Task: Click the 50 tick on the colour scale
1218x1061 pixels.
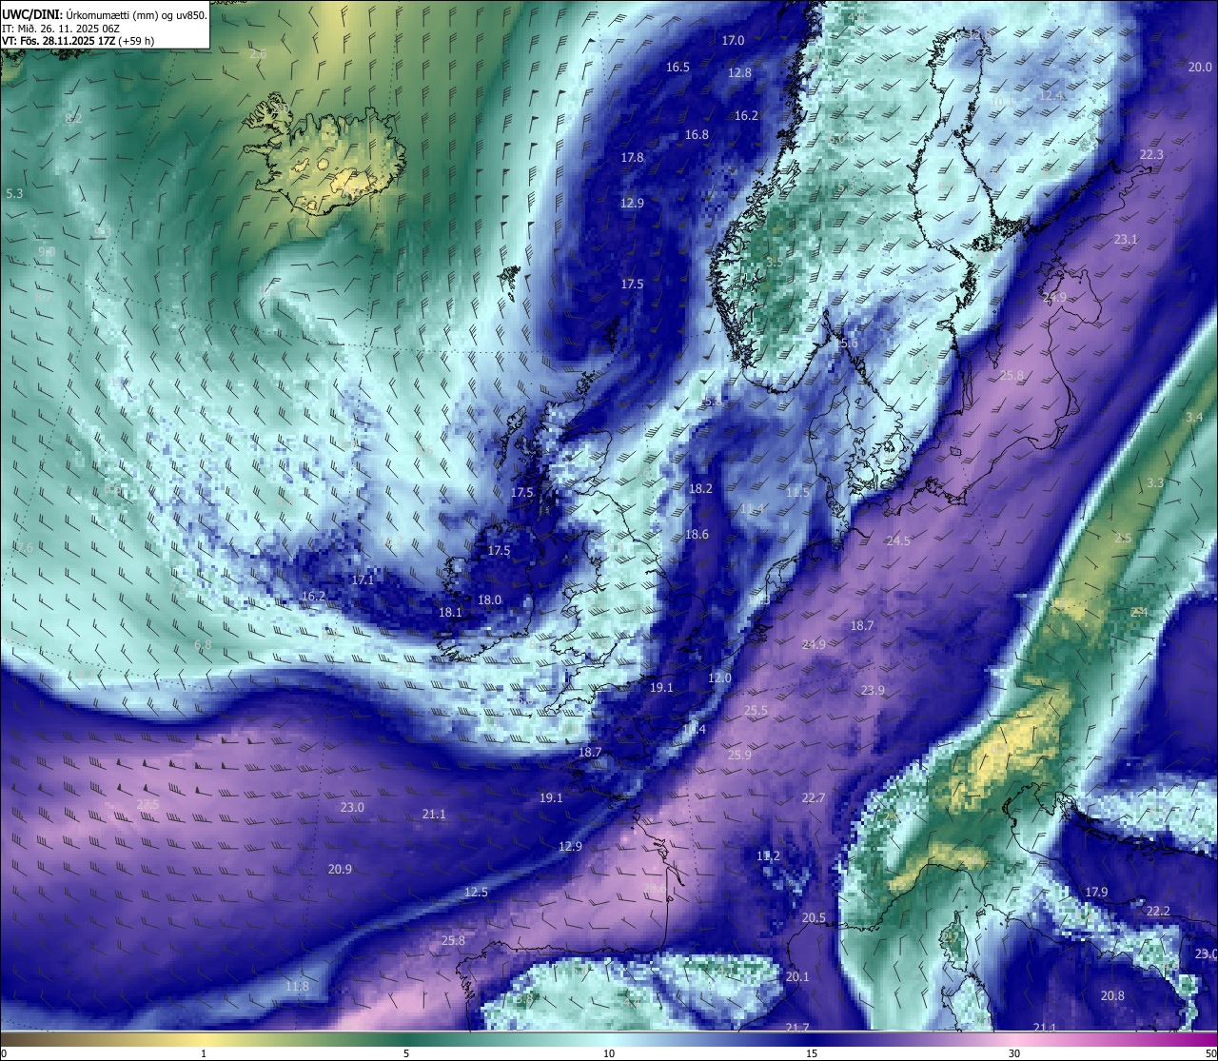Action: (x=1210, y=1053)
